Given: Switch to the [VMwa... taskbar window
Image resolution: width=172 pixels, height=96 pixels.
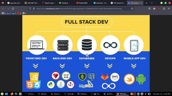Looking at the screenshot, I should pos(83,94).
